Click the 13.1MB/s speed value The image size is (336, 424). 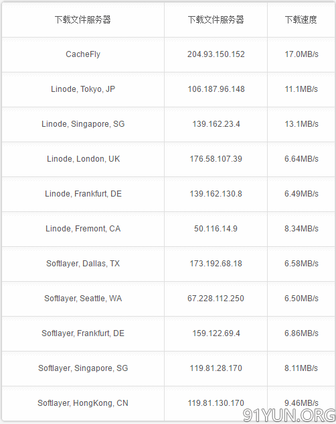(301, 124)
